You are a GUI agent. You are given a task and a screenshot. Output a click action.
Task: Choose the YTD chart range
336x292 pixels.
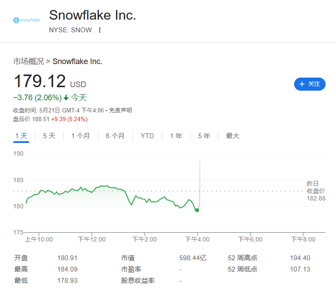pyautogui.click(x=147, y=136)
